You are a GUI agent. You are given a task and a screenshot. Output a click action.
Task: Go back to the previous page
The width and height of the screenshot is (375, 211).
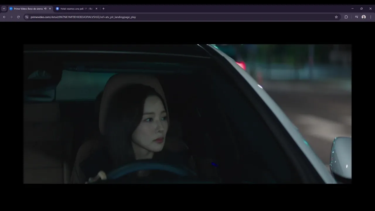4,17
